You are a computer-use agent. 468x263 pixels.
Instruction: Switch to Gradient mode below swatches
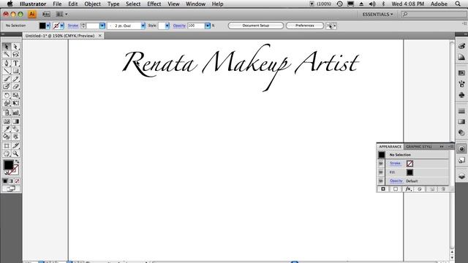[x=11, y=181]
